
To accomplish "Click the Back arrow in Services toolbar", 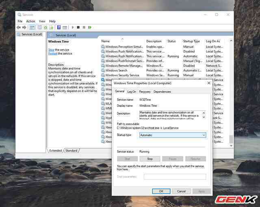I will pyautogui.click(x=19, y=27).
